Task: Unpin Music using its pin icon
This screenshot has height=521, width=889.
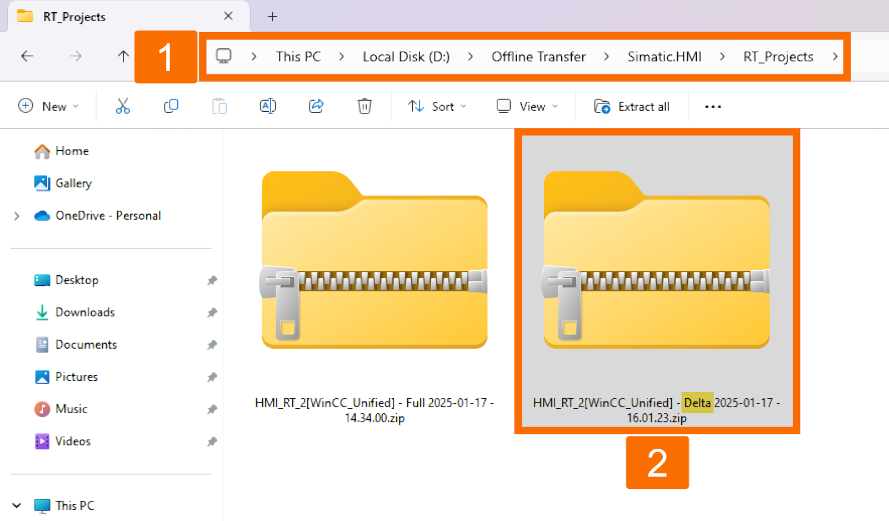Action: point(212,409)
